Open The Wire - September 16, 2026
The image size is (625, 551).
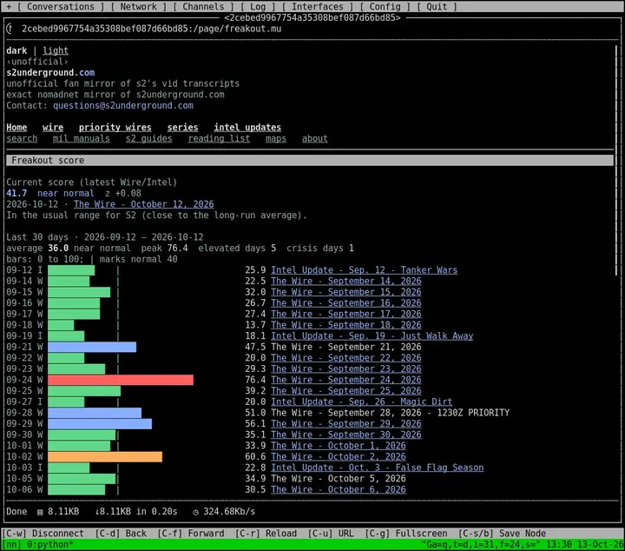click(x=346, y=302)
